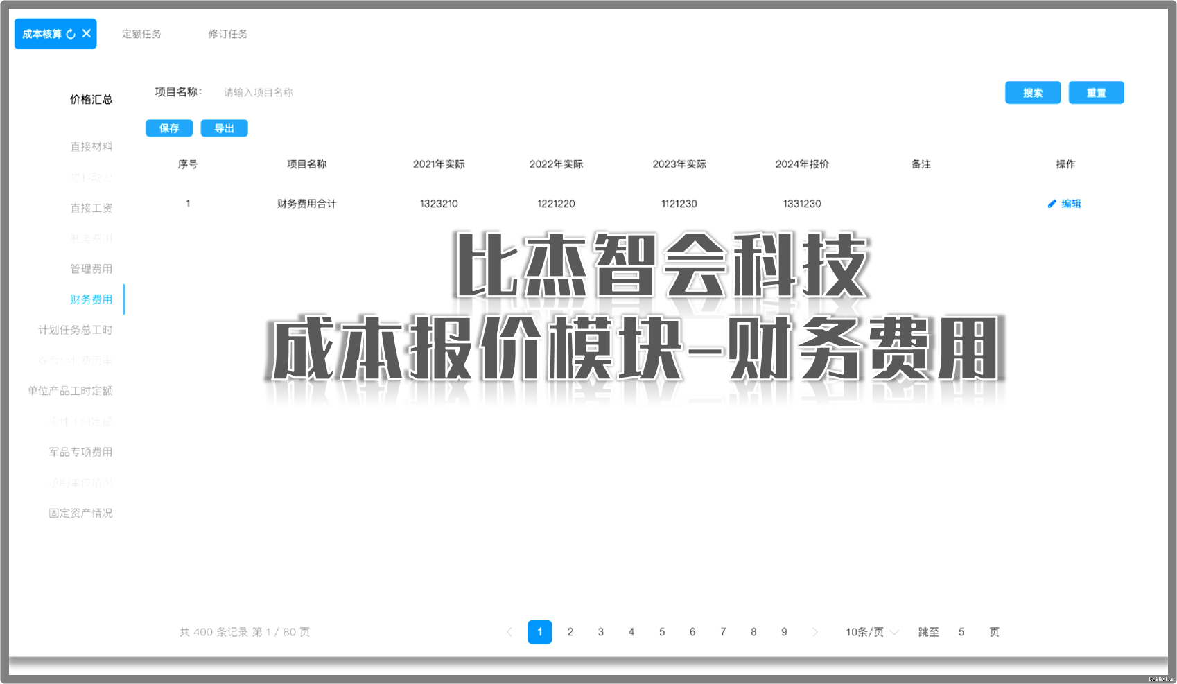Open 价格汇总 in the sidebar

tap(91, 99)
